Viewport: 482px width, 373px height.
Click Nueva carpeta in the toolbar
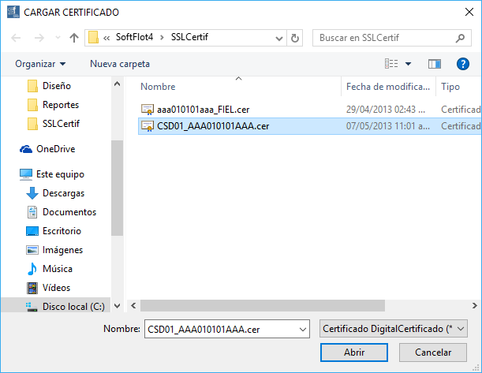(x=119, y=63)
